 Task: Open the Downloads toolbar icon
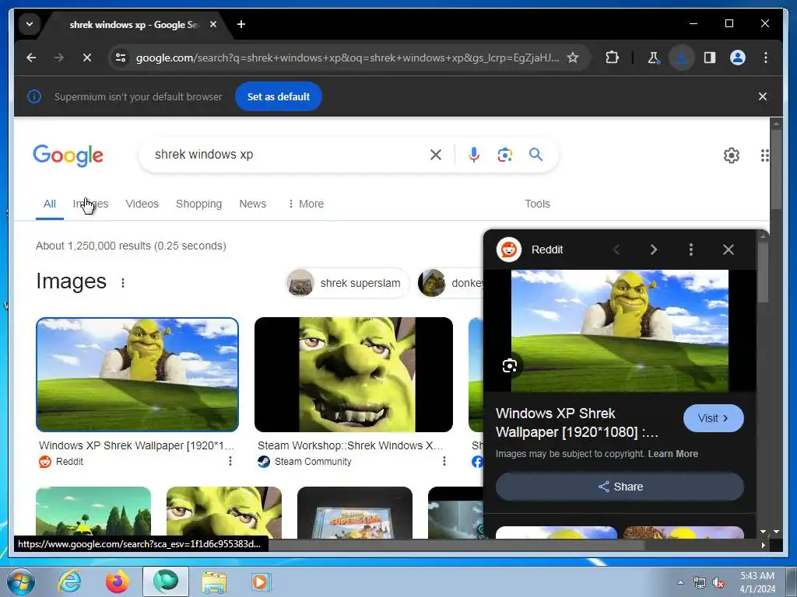(x=682, y=58)
